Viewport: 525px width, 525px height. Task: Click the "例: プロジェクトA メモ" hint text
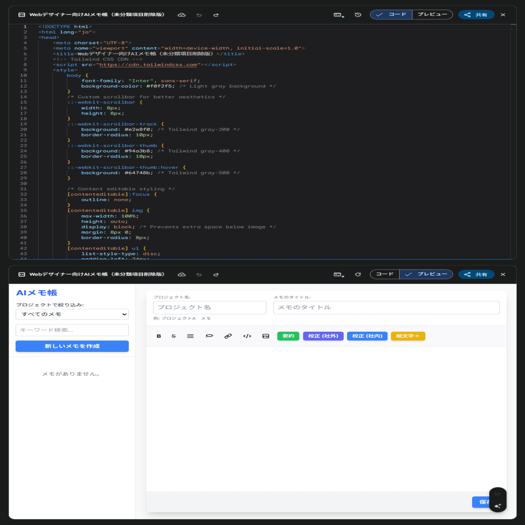(x=182, y=319)
